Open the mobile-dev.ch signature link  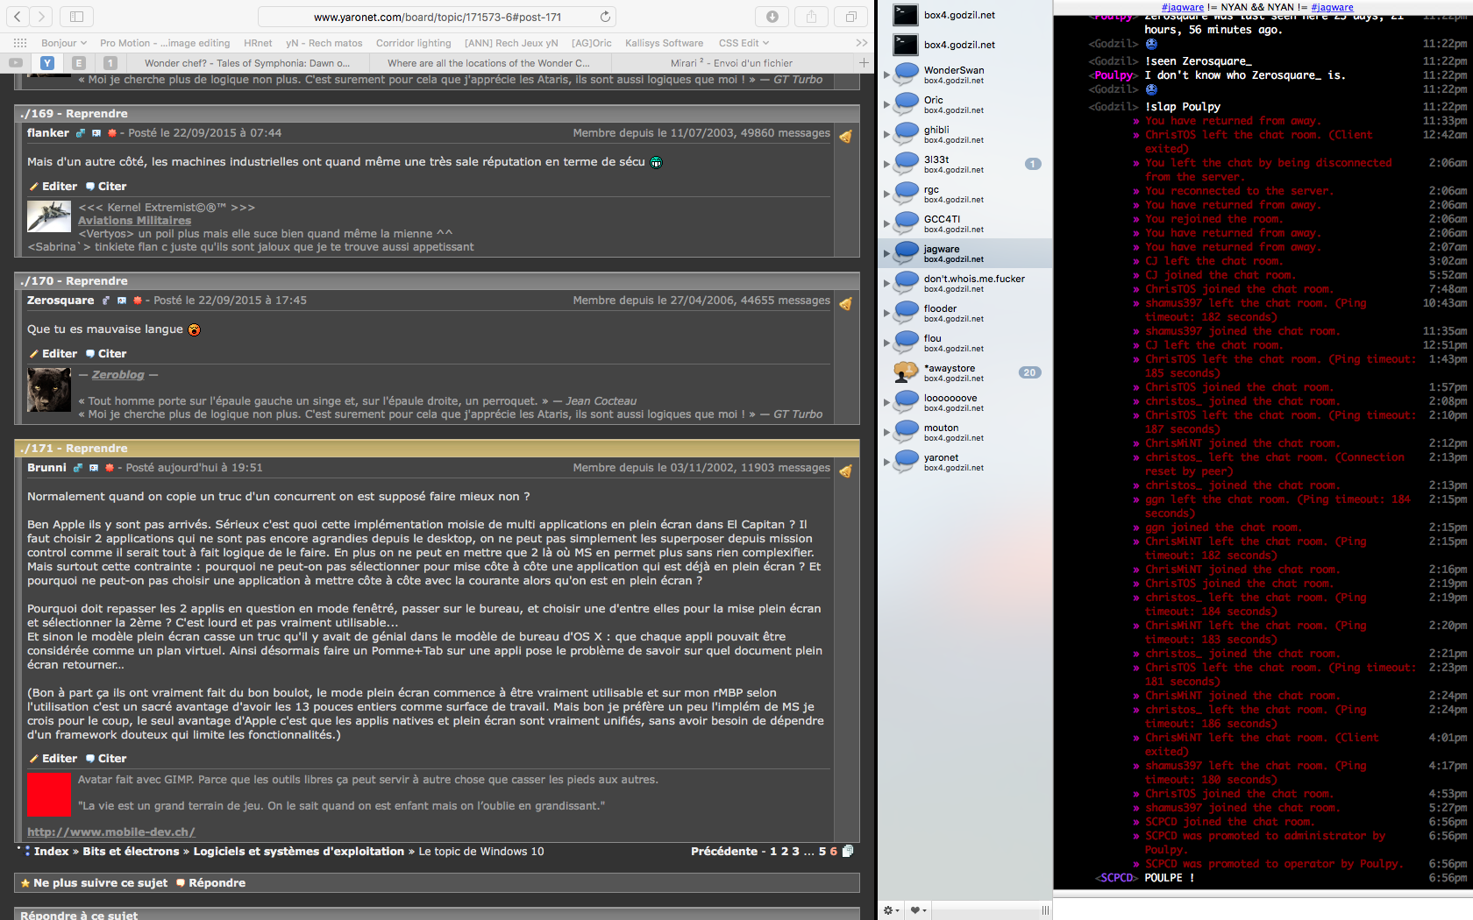click(110, 832)
